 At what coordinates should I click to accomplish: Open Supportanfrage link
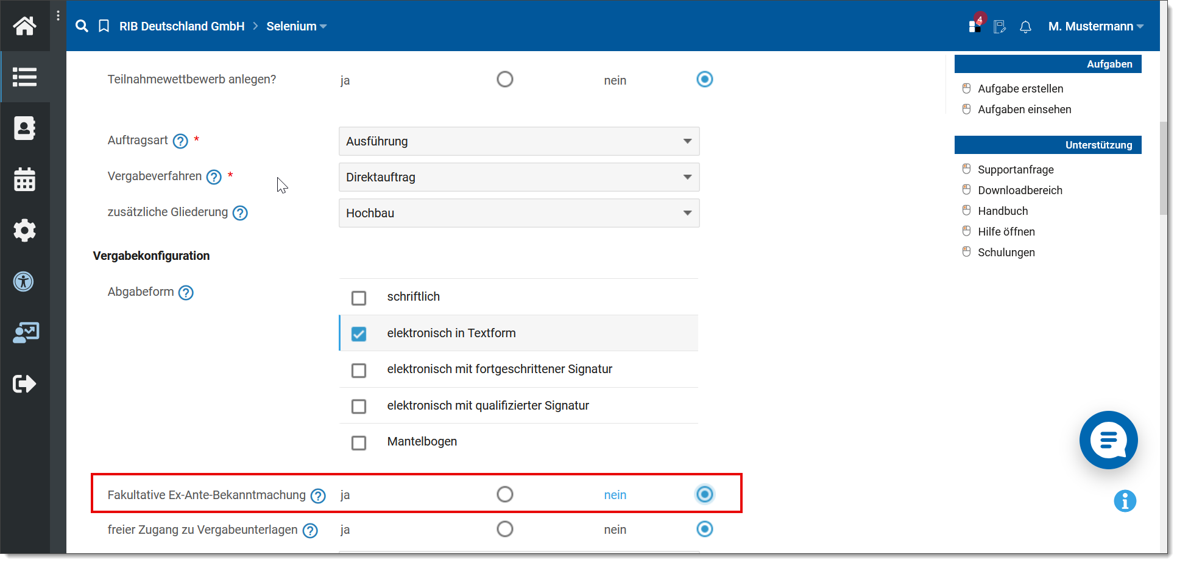pyautogui.click(x=1016, y=170)
